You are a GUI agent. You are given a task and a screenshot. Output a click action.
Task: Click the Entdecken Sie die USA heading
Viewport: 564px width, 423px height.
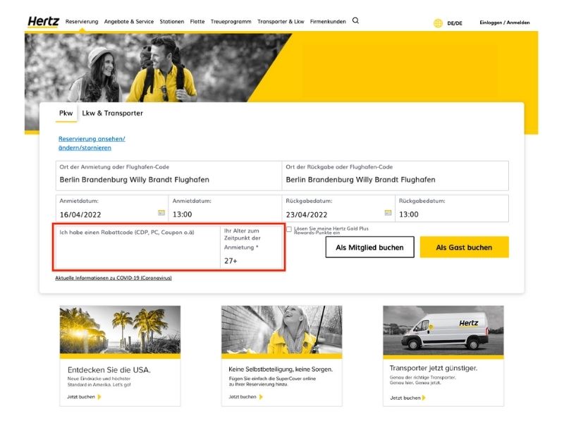[109, 369]
